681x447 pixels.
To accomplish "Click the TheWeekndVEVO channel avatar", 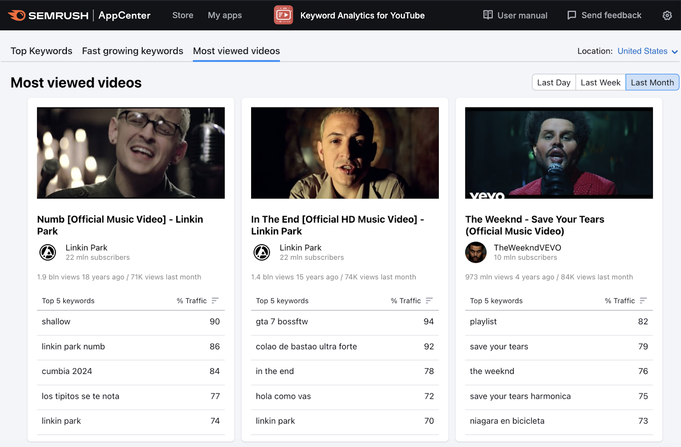I will point(475,252).
